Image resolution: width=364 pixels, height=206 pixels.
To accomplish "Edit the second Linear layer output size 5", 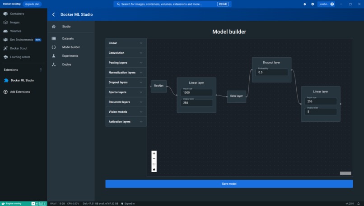I will pyautogui.click(x=321, y=111).
